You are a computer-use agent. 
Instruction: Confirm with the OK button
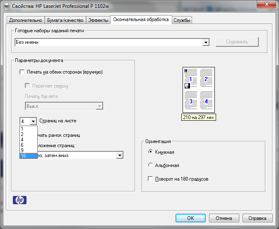pos(190,218)
